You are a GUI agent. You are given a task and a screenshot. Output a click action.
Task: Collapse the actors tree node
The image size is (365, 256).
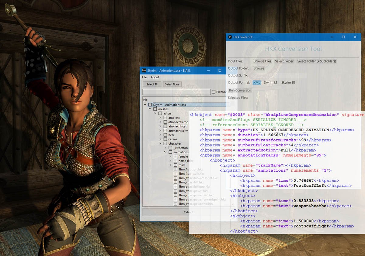(x=155, y=113)
